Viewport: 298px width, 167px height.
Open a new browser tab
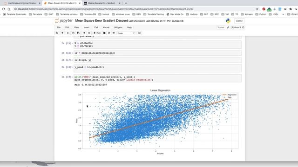coord(126,3)
